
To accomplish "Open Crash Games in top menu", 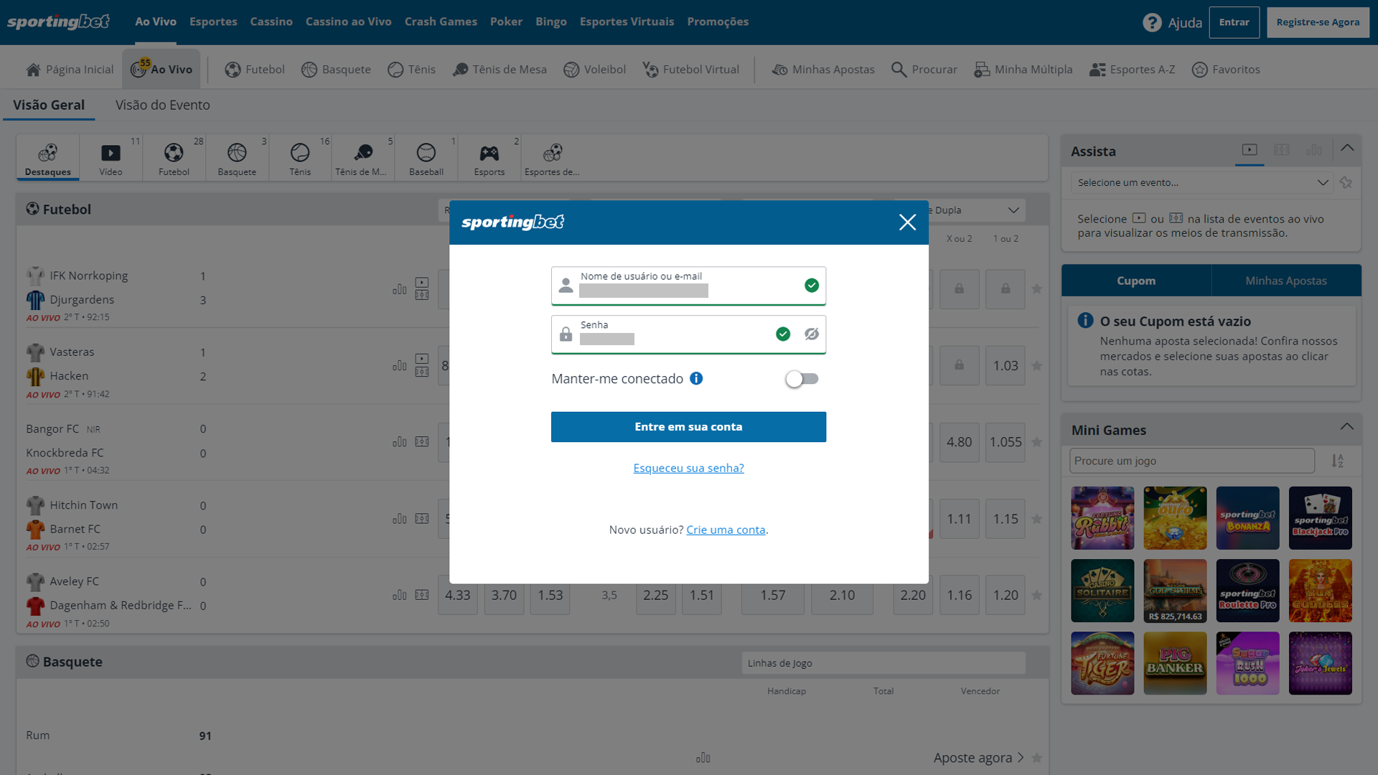I will pos(441,22).
